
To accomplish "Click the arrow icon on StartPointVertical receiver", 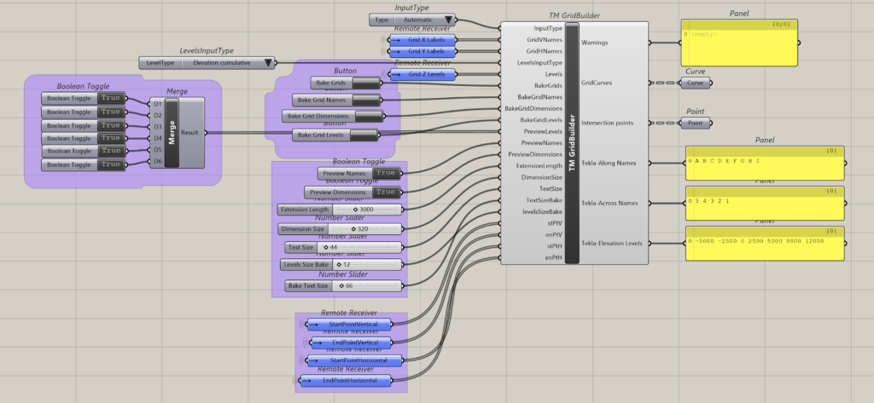I will click(x=315, y=325).
